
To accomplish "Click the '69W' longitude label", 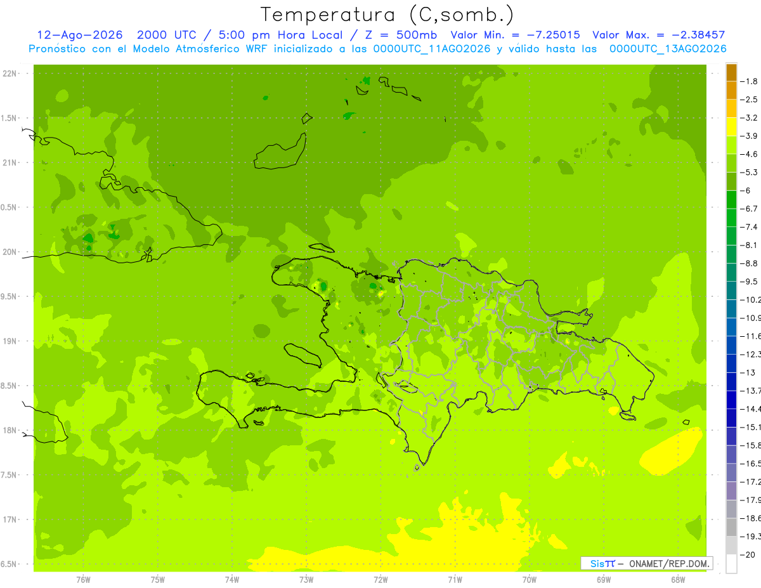I will point(603,579).
